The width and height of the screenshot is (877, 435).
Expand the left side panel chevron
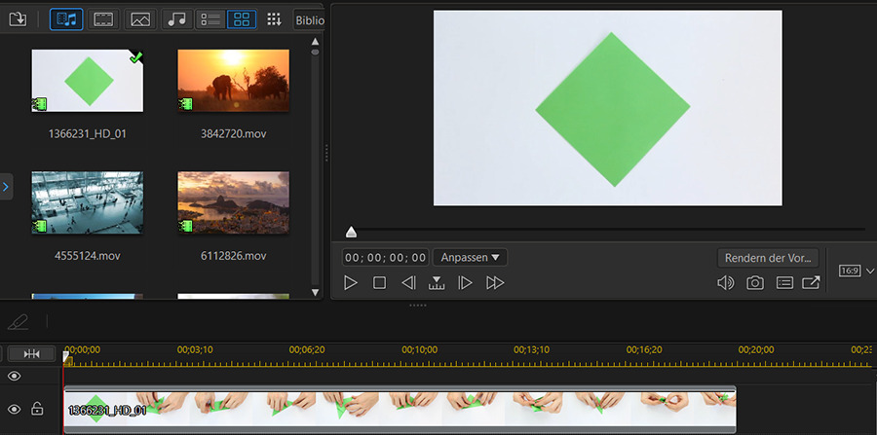coord(6,187)
